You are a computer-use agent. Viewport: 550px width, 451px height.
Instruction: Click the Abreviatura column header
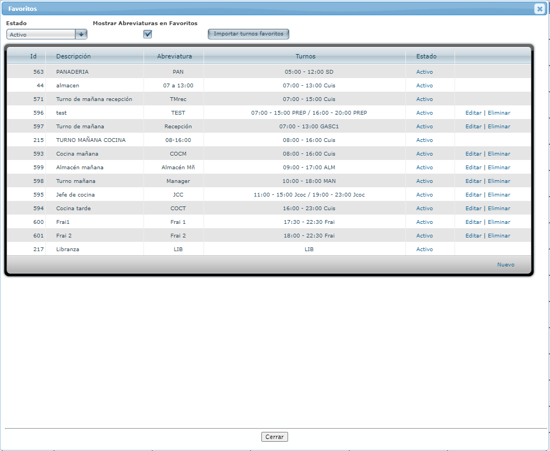point(174,56)
